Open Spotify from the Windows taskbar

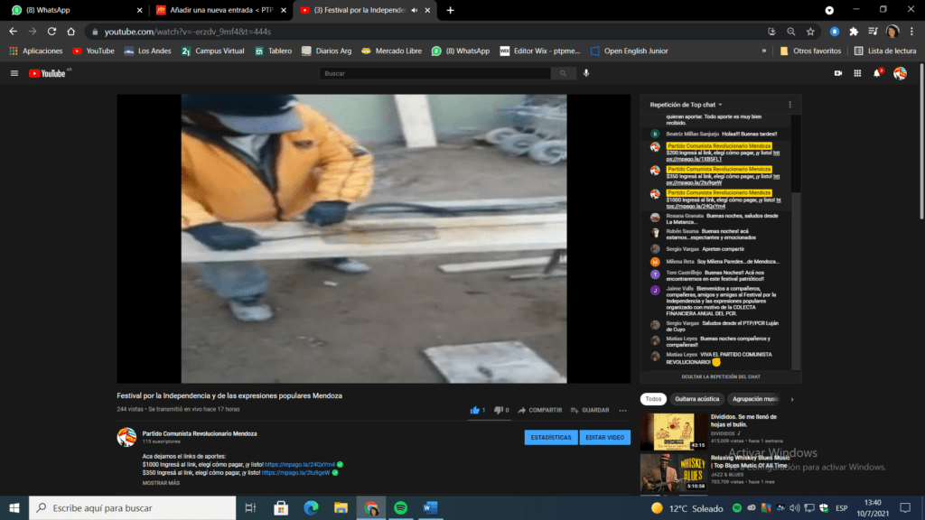[x=401, y=507]
